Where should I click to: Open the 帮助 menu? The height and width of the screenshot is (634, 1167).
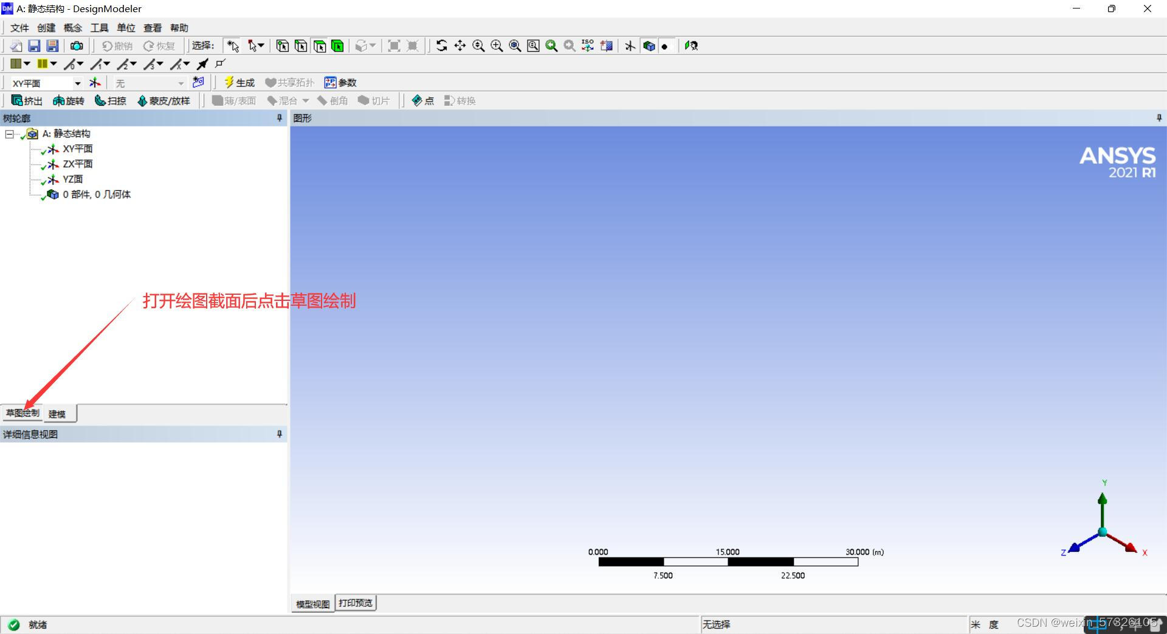pyautogui.click(x=179, y=28)
